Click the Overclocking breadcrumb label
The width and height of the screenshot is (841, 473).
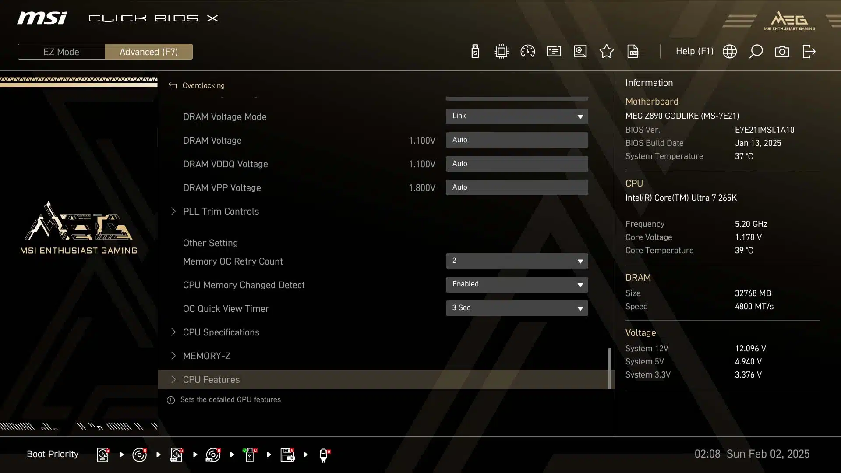coord(203,85)
